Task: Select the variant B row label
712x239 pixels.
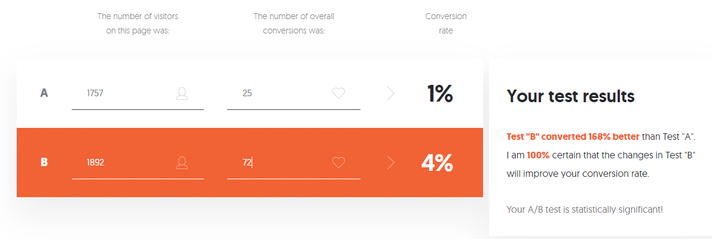Action: point(44,163)
